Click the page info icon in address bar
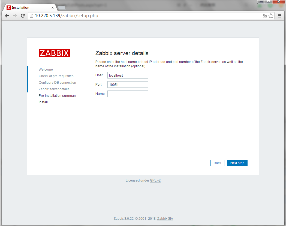The image size is (286, 226). click(x=31, y=16)
